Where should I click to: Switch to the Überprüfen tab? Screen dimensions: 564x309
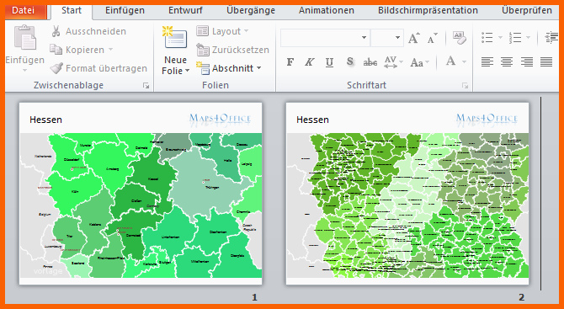point(527,11)
